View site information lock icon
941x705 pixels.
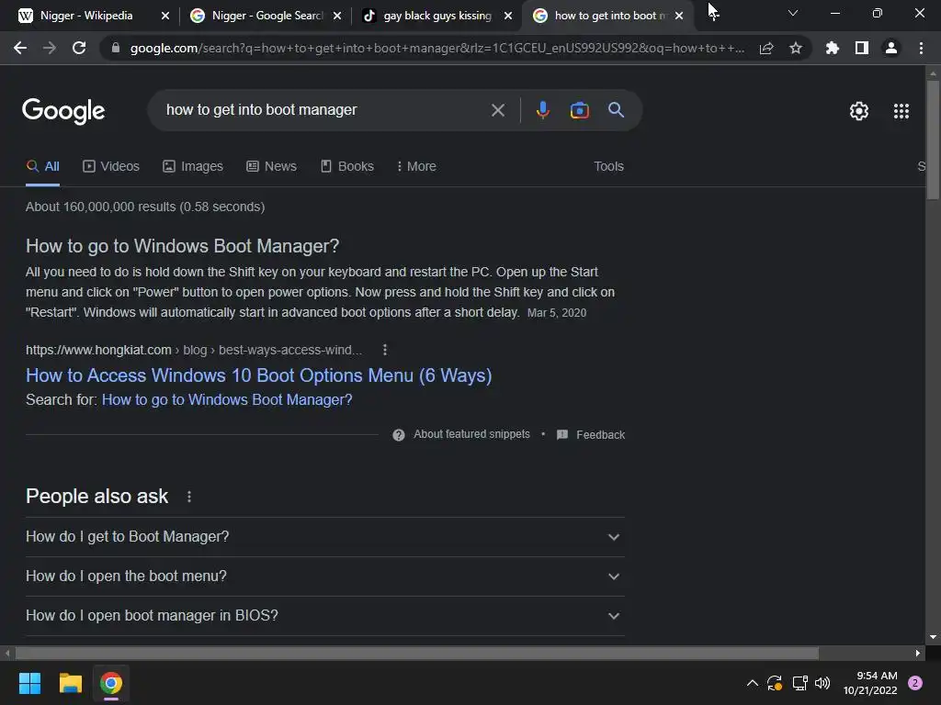[x=116, y=48]
